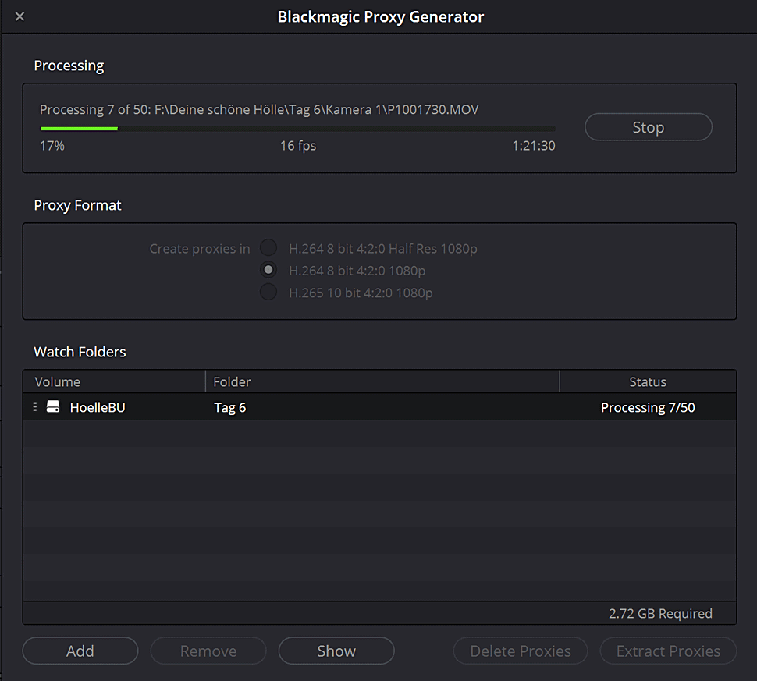Click the 2.72 GB Required text
The image size is (757, 681).
click(x=660, y=613)
